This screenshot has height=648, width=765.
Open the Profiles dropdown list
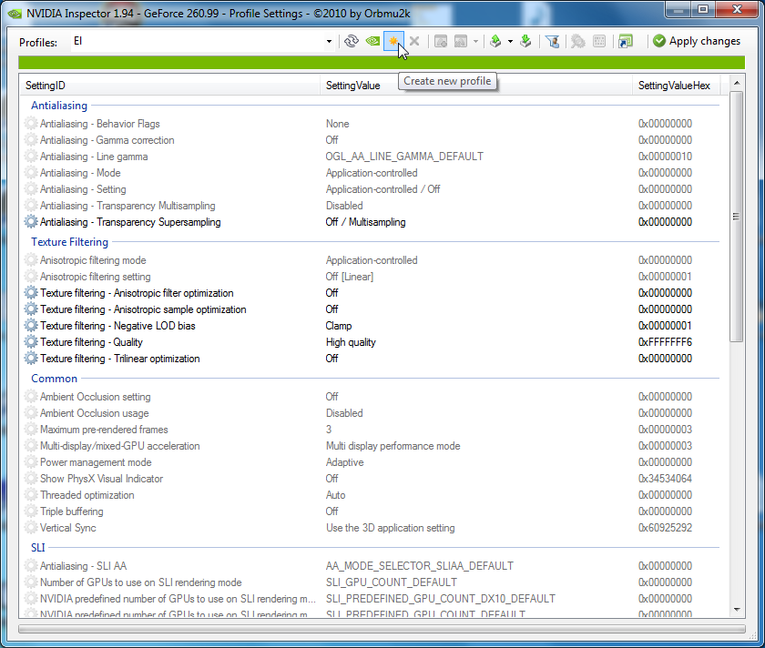click(329, 42)
